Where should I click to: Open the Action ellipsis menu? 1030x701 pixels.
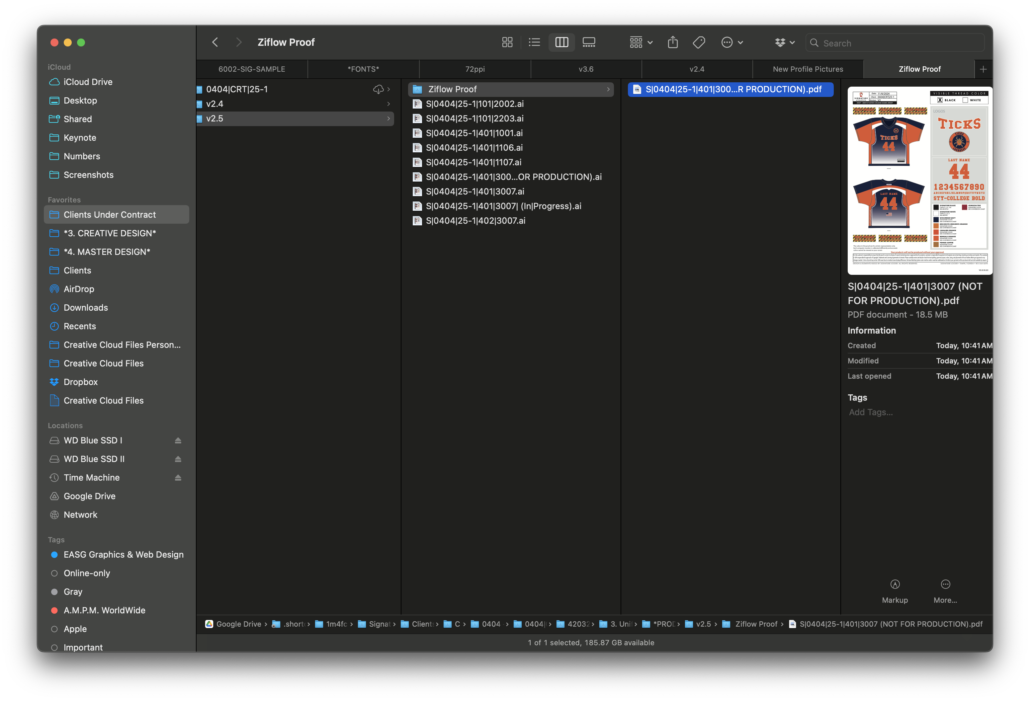[732, 42]
